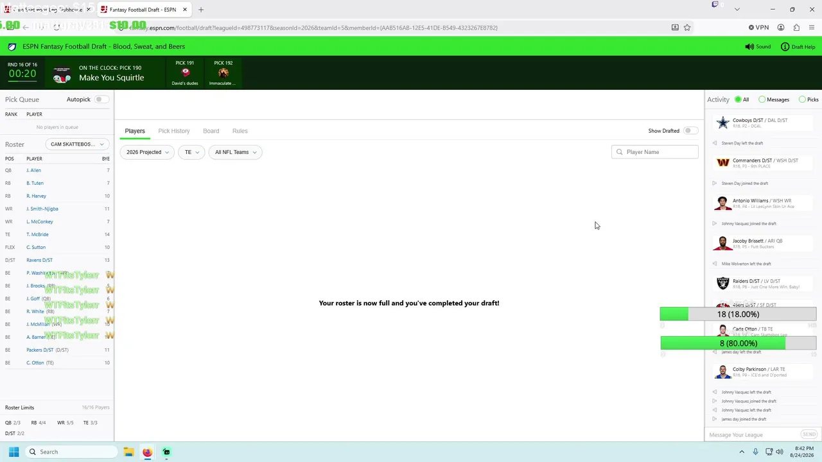Click the install app icon in address bar
The image size is (822, 462).
pyautogui.click(x=675, y=28)
